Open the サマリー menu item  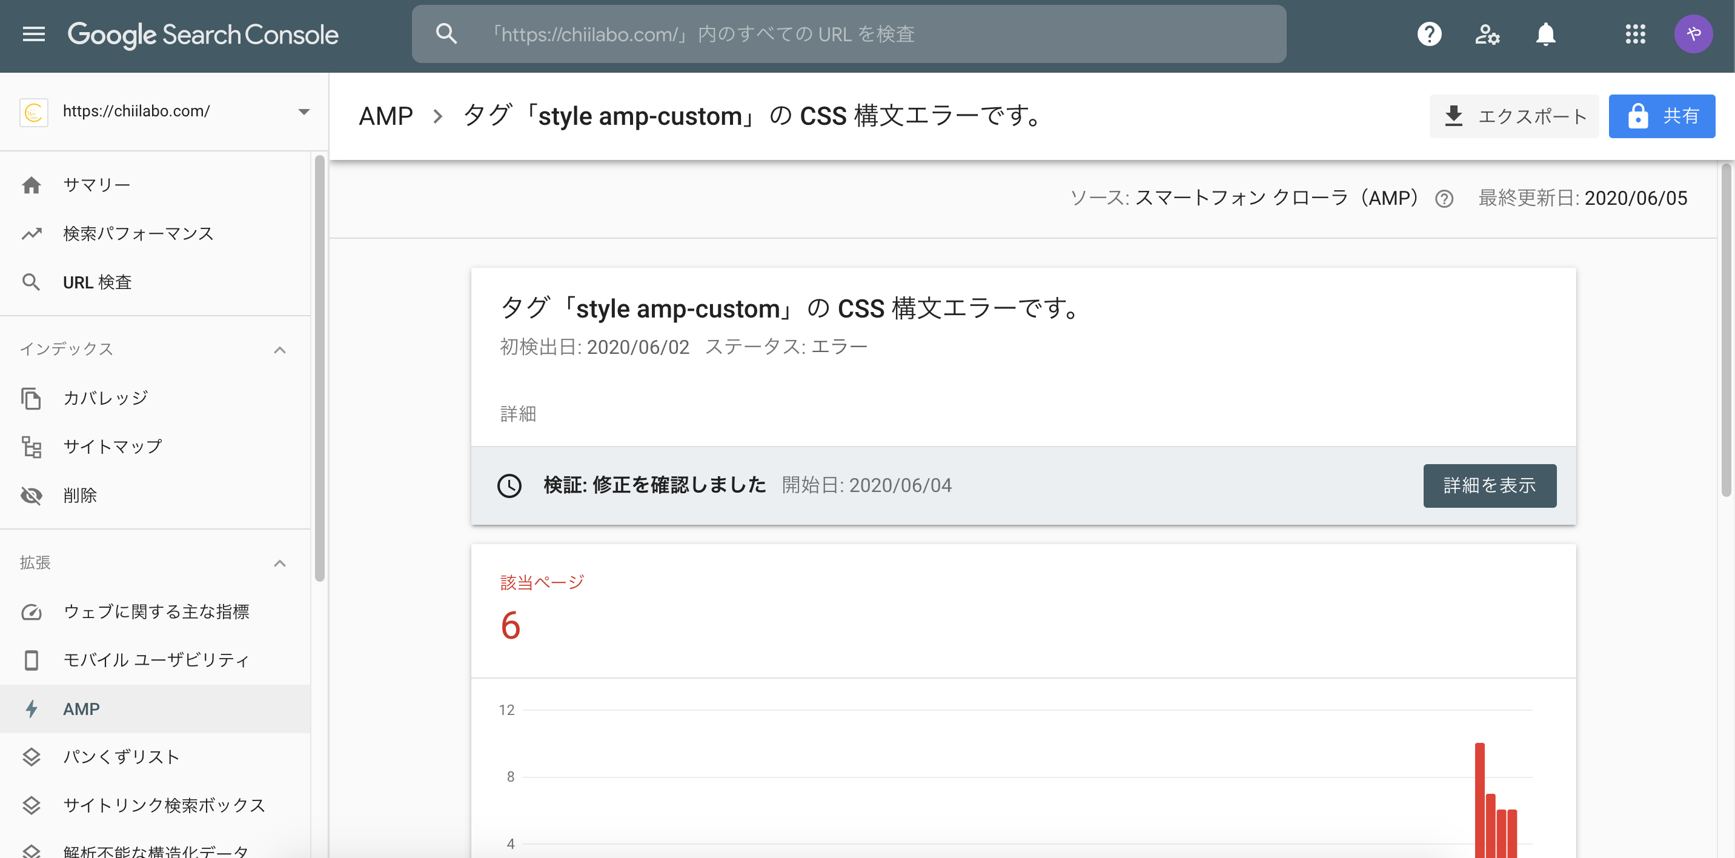click(x=96, y=185)
